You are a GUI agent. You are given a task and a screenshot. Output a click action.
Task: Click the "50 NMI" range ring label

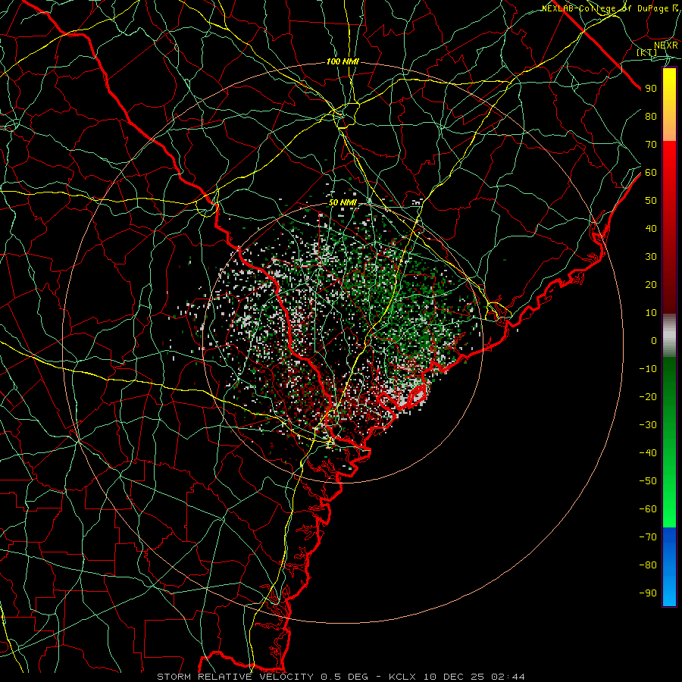(x=343, y=202)
